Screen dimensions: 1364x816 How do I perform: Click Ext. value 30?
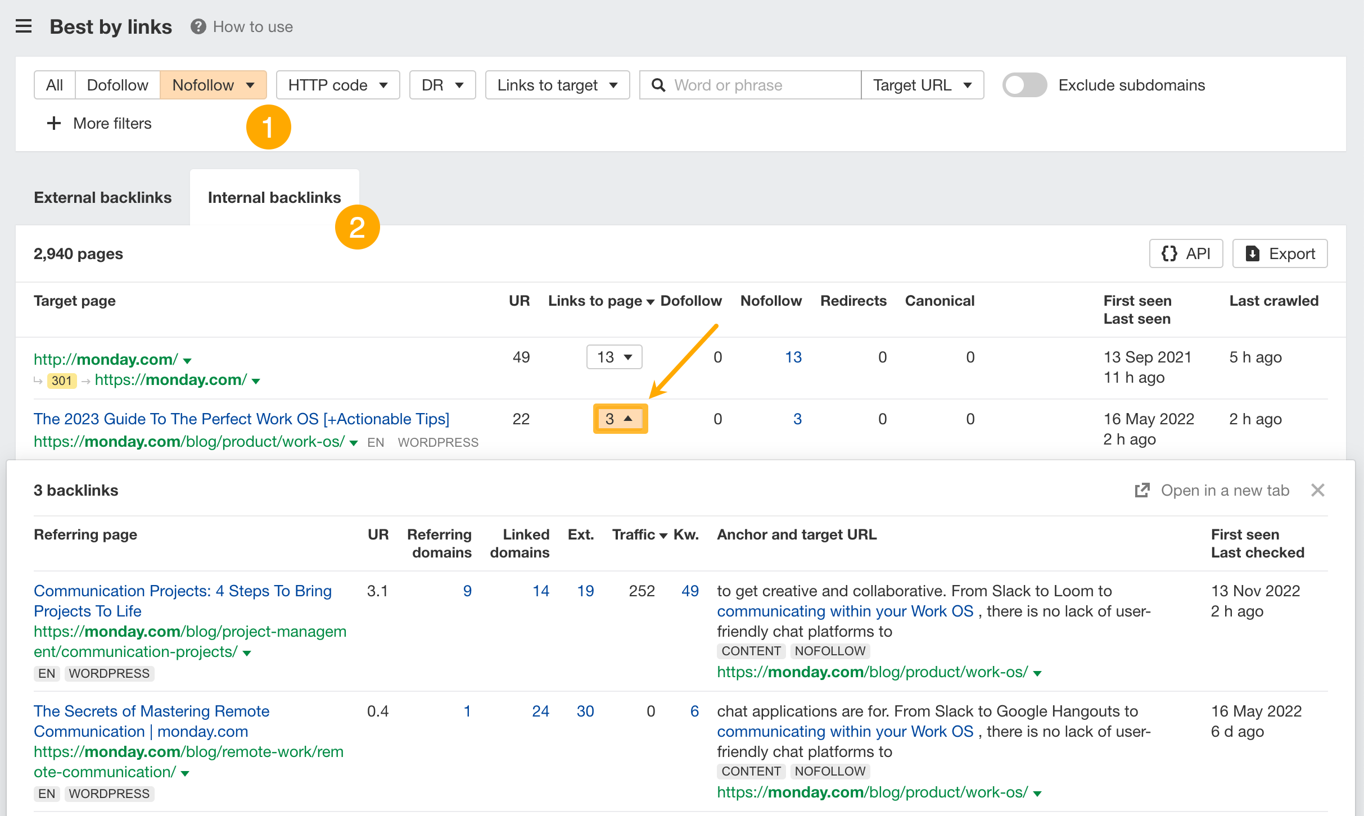585,711
